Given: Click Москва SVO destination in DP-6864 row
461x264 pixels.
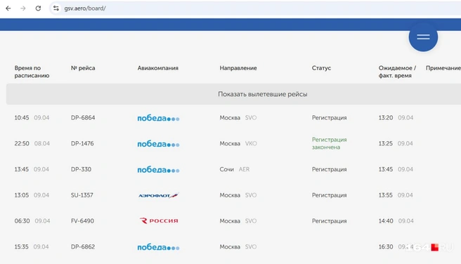Looking at the screenshot, I should [x=238, y=118].
